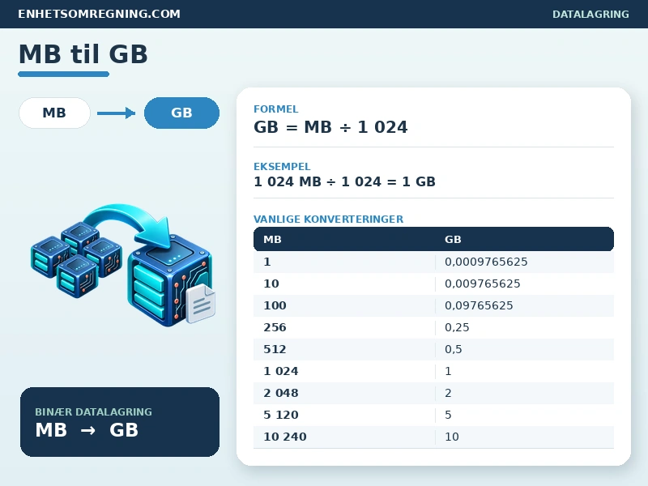Click the VANLIGE KONVERTERINGER heading

pyautogui.click(x=329, y=219)
